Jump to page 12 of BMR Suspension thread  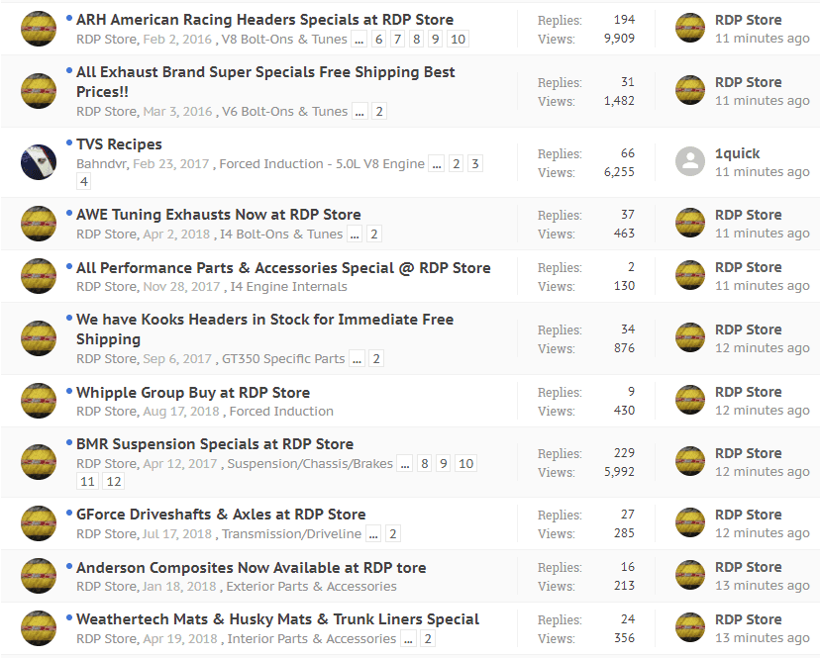click(x=114, y=481)
